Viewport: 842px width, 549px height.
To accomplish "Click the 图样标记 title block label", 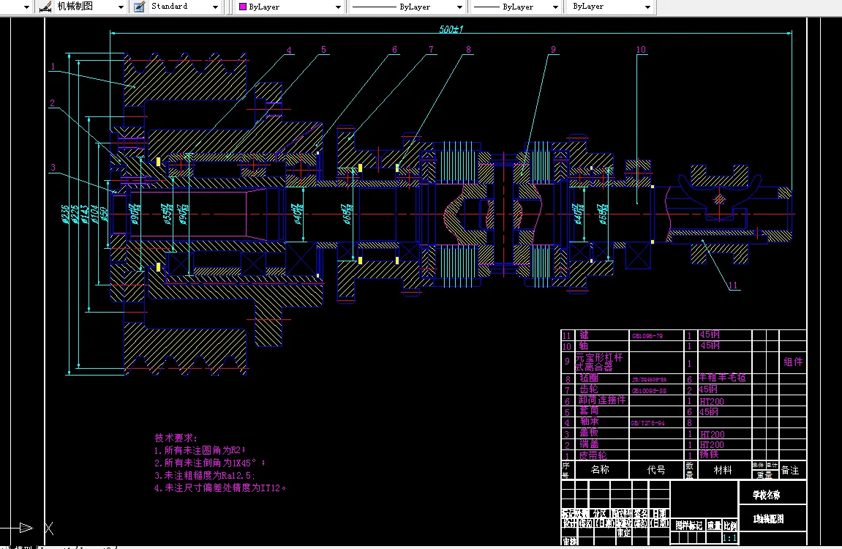I will pyautogui.click(x=689, y=526).
